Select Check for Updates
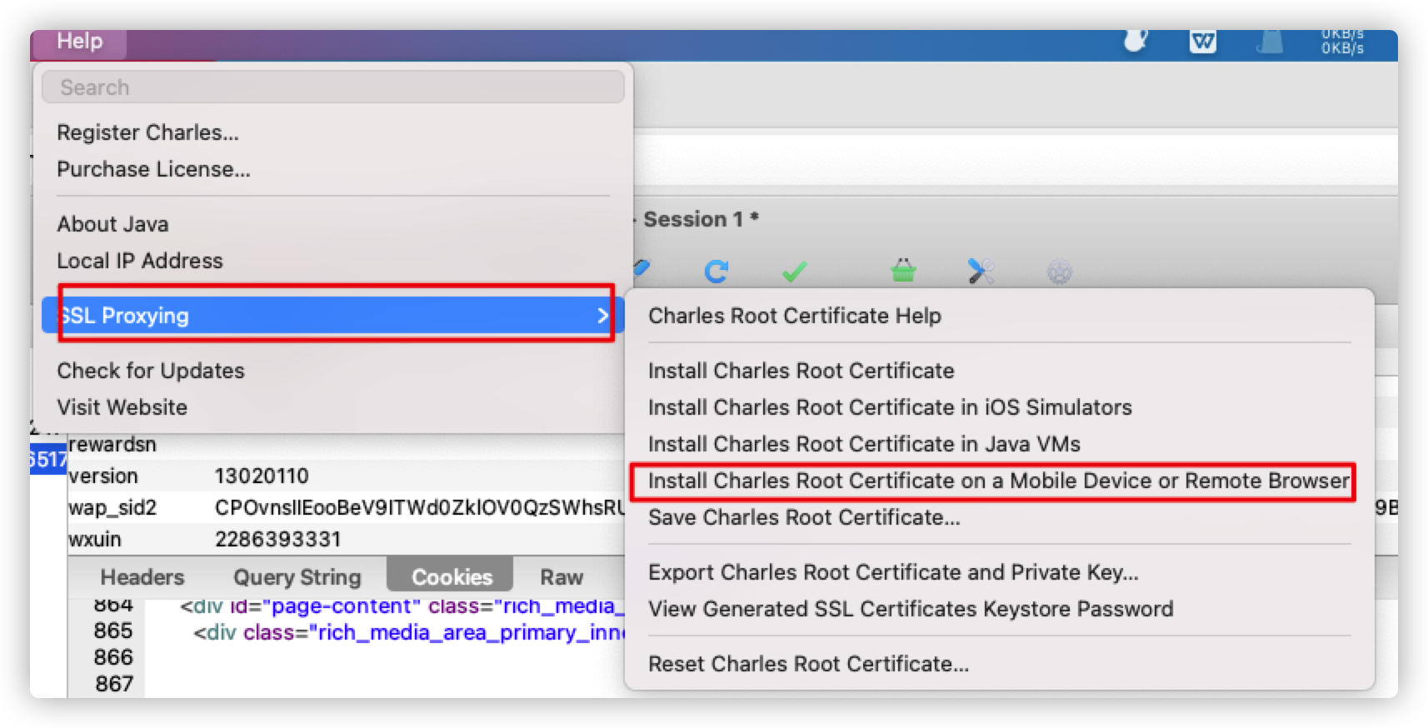Image resolution: width=1428 pixels, height=728 pixels. 151,371
